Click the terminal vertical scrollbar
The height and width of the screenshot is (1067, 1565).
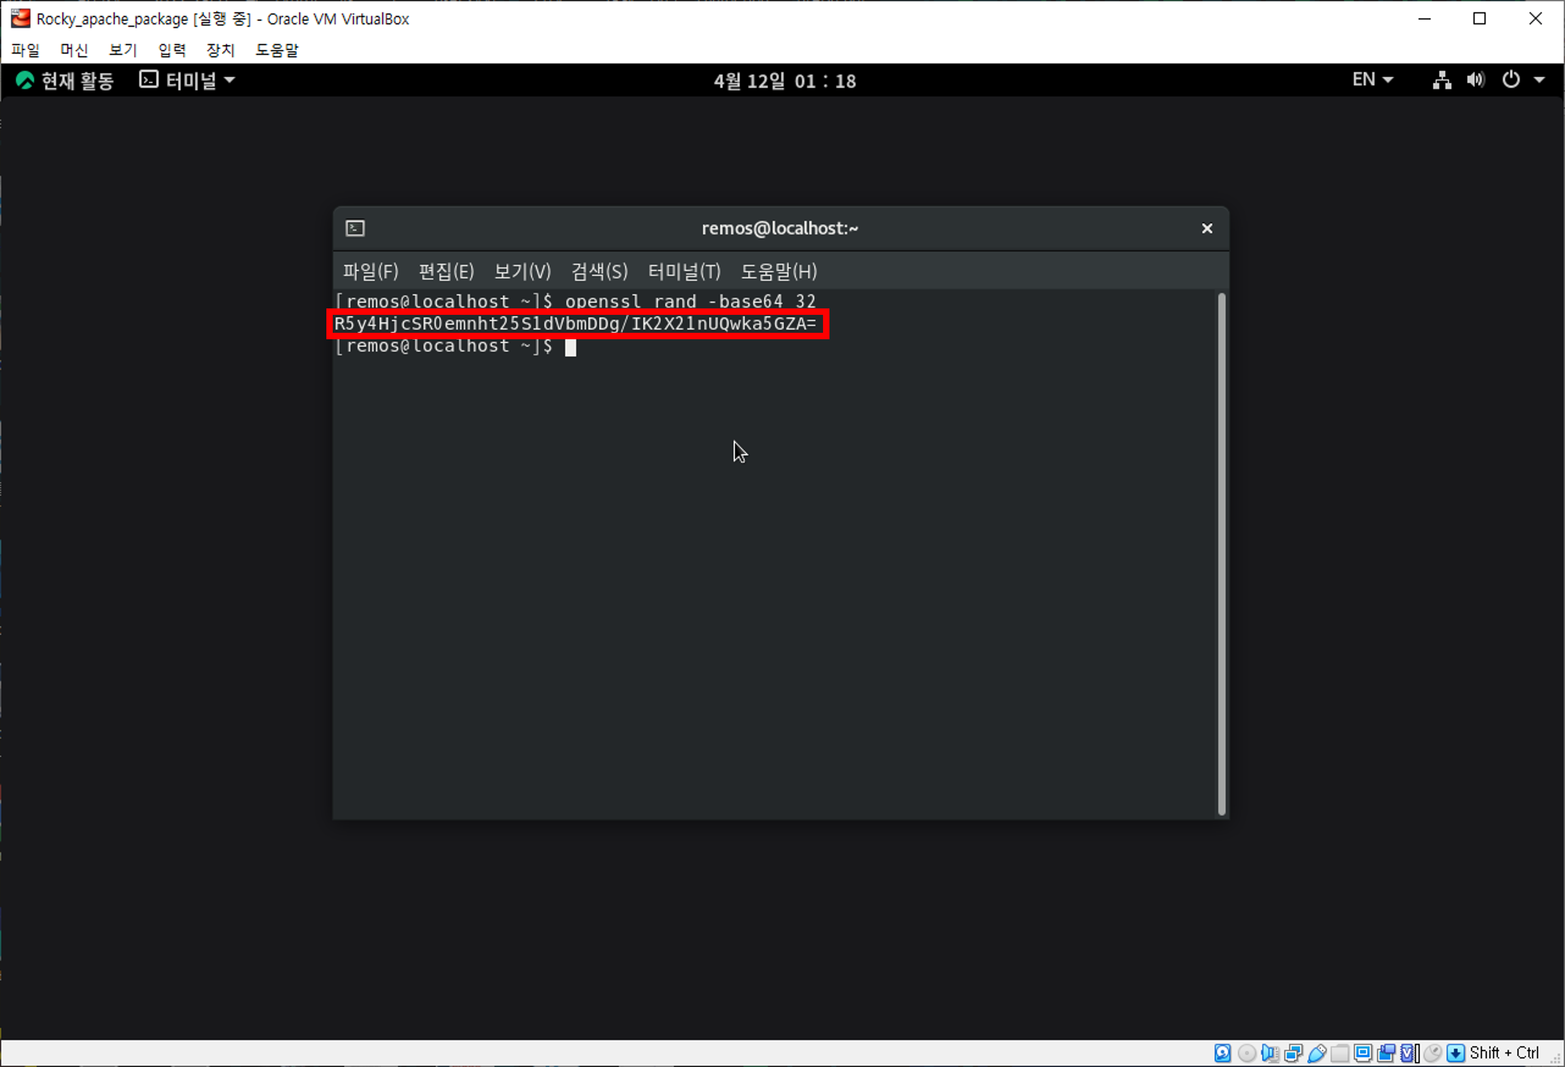[1222, 554]
